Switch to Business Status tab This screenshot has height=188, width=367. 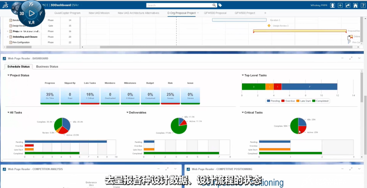pyautogui.click(x=47, y=67)
